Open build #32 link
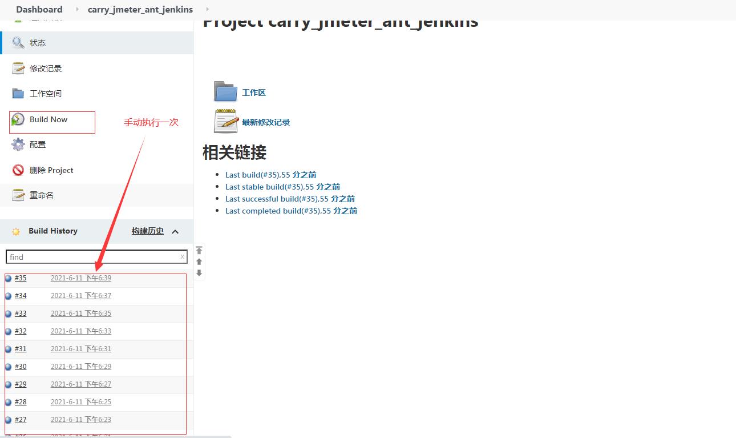736x438 pixels. pyautogui.click(x=21, y=331)
